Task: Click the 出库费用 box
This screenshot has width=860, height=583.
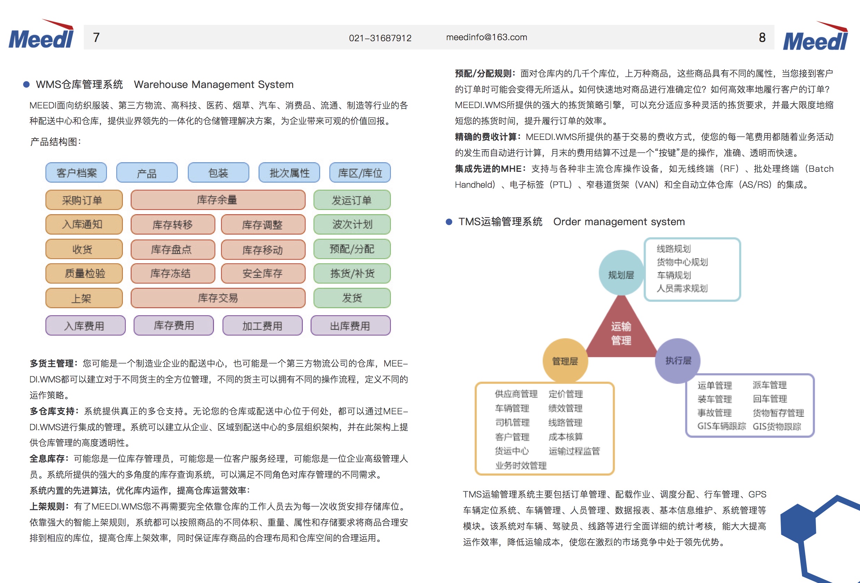Action: tap(351, 325)
